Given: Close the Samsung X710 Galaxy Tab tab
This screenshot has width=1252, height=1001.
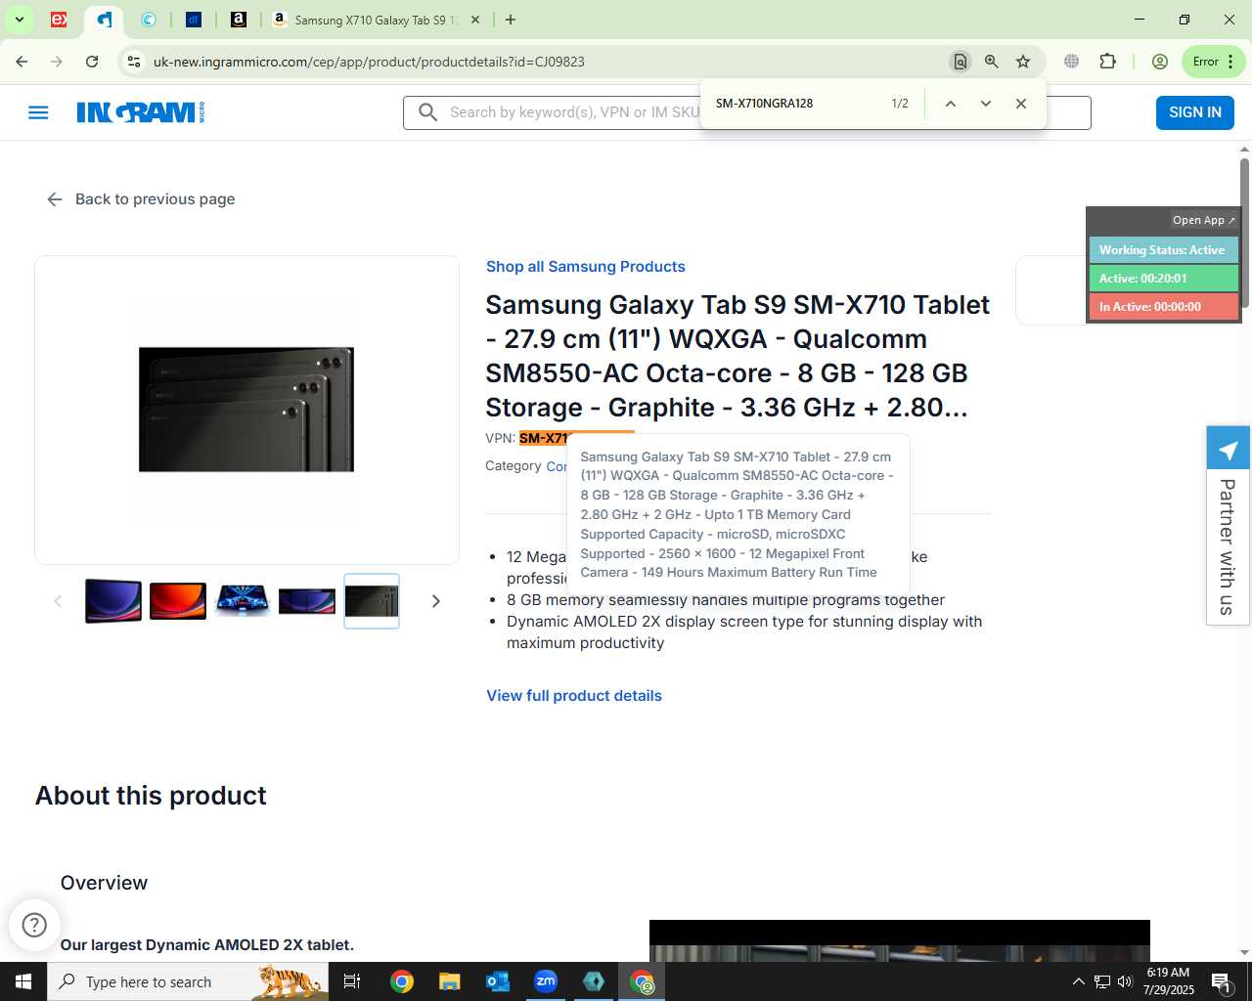Looking at the screenshot, I should click(475, 20).
